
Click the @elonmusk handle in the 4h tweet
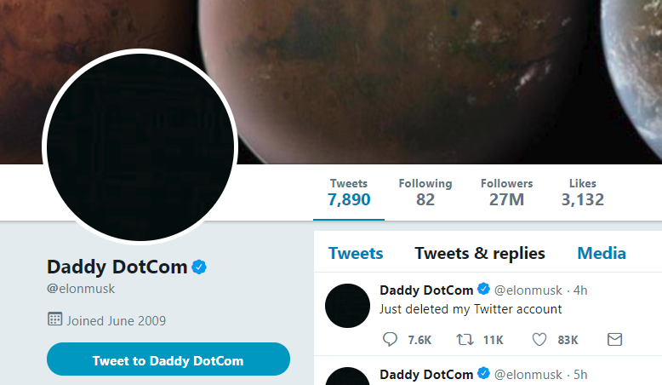[x=528, y=290]
